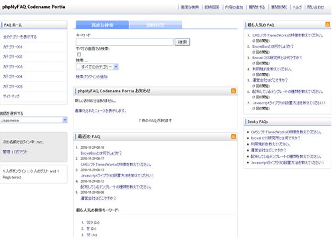The height and width of the screenshot is (249, 332).
Task: Open the 管理 admin link
Action: pyautogui.click(x=6, y=152)
